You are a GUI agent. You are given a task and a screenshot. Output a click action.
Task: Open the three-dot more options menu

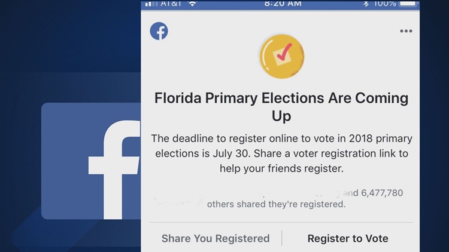click(406, 31)
